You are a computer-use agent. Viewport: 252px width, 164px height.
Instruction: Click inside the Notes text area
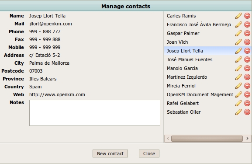95,113
